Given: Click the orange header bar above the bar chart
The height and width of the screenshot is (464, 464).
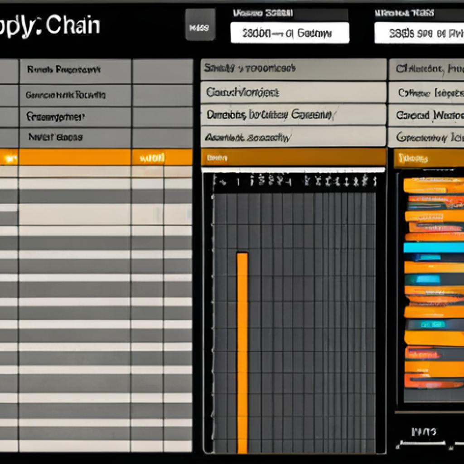Looking at the screenshot, I should [x=294, y=157].
